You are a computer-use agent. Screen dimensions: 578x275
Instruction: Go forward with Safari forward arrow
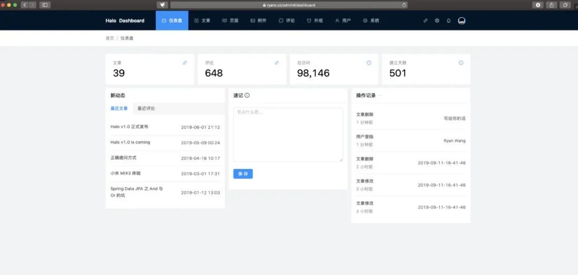33,5
